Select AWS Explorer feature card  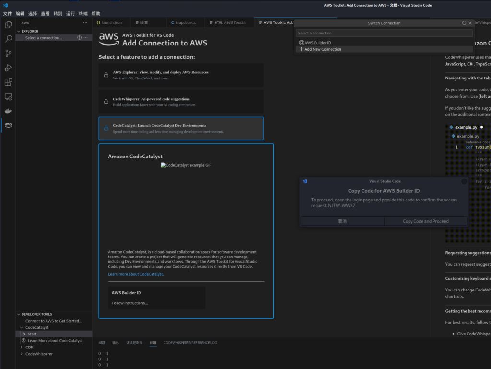(x=181, y=75)
